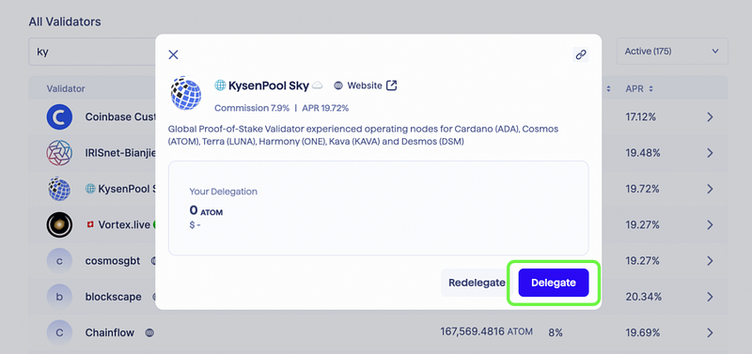This screenshot has height=354, width=752.
Task: Click the IRISnet-Bianjie logo icon
Action: pyautogui.click(x=59, y=153)
